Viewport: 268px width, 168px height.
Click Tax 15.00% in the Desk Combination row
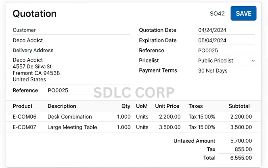202,117
